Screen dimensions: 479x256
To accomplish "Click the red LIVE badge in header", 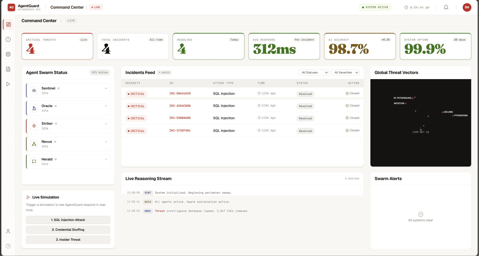I will (x=96, y=7).
